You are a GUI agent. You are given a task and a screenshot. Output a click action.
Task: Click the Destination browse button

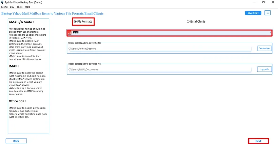[264, 49]
